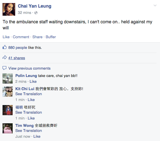Click the Buffer link on post
Screen dimensions: 160x141
point(51,37)
